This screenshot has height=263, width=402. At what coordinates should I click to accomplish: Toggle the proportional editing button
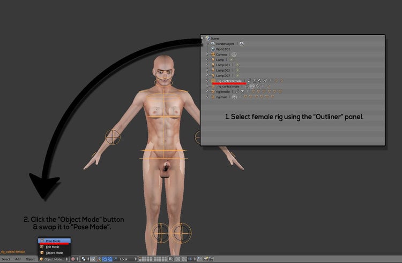(x=177, y=259)
